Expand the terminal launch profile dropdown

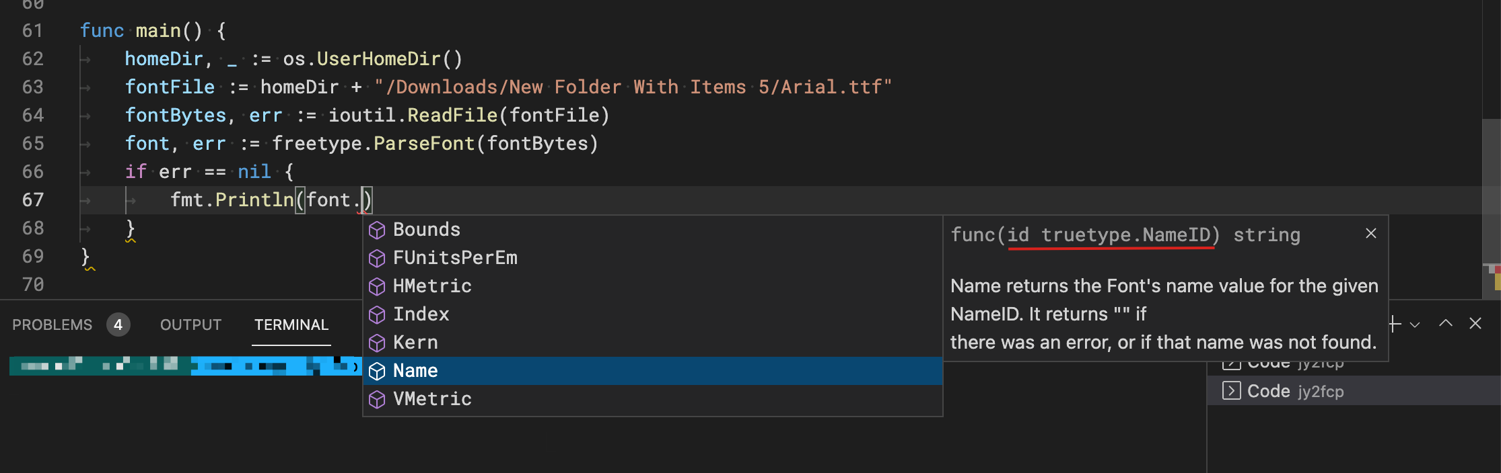1415,325
